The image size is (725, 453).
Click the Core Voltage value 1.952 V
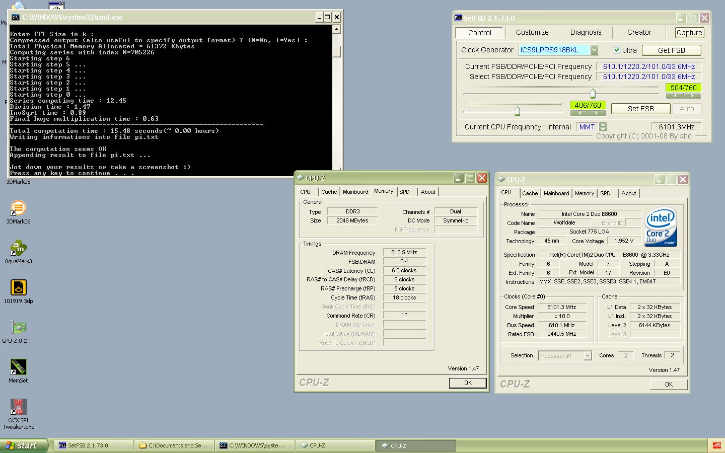point(624,241)
